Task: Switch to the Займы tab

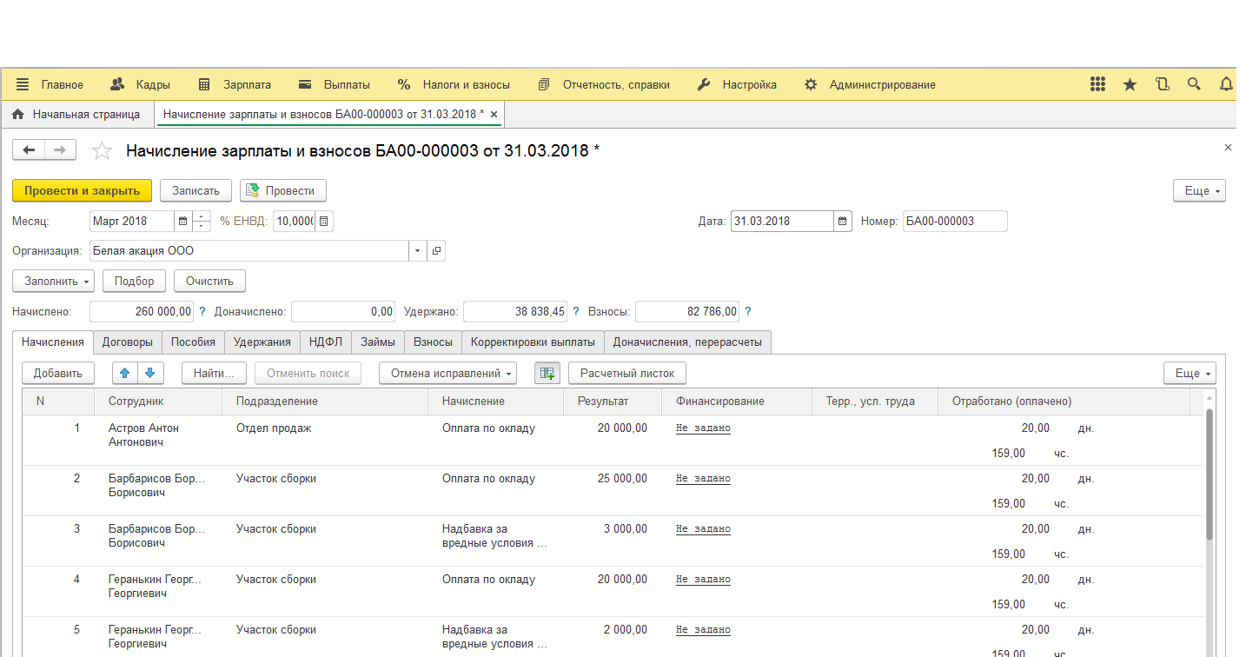Action: (x=378, y=342)
